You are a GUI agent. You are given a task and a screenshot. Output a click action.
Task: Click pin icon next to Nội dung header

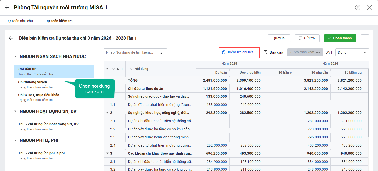(131, 69)
